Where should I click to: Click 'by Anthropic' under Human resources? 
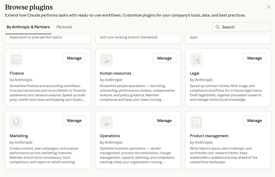[111, 80]
